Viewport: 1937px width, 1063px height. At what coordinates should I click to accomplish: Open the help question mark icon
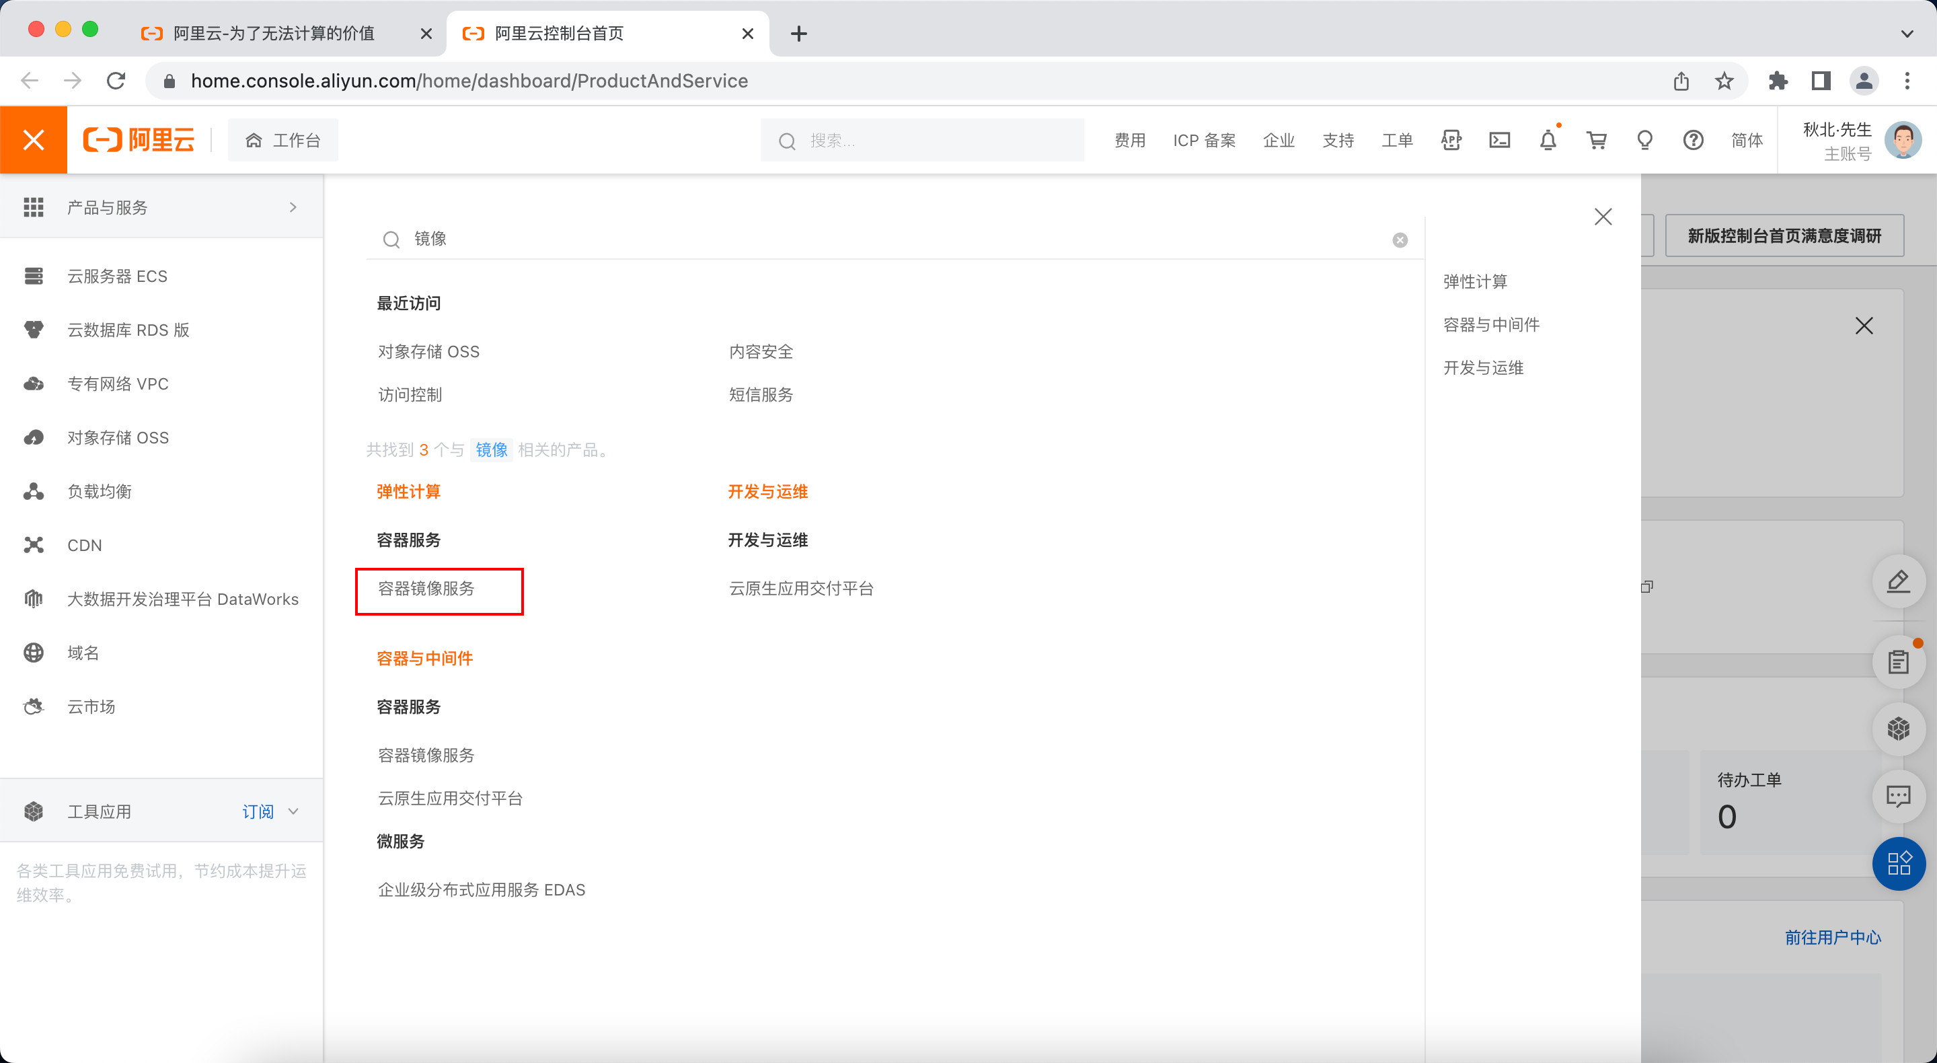1694,140
